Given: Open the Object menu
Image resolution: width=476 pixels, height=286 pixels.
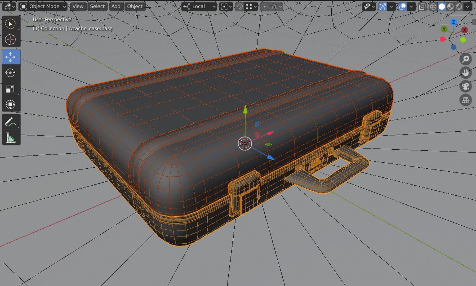Looking at the screenshot, I should tap(135, 7).
